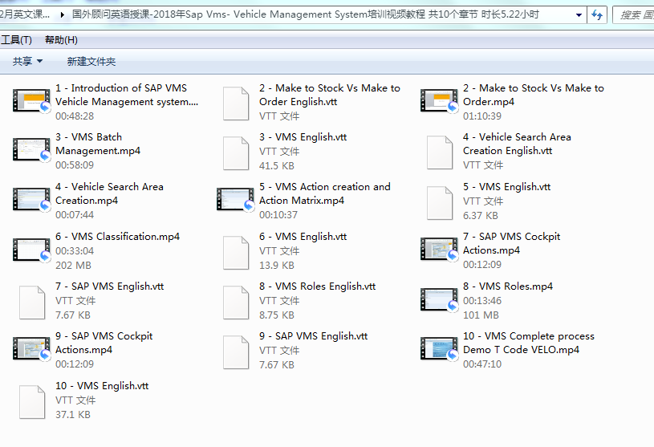Open the address bar history dropdown arrow
The image size is (654, 447).
point(579,15)
